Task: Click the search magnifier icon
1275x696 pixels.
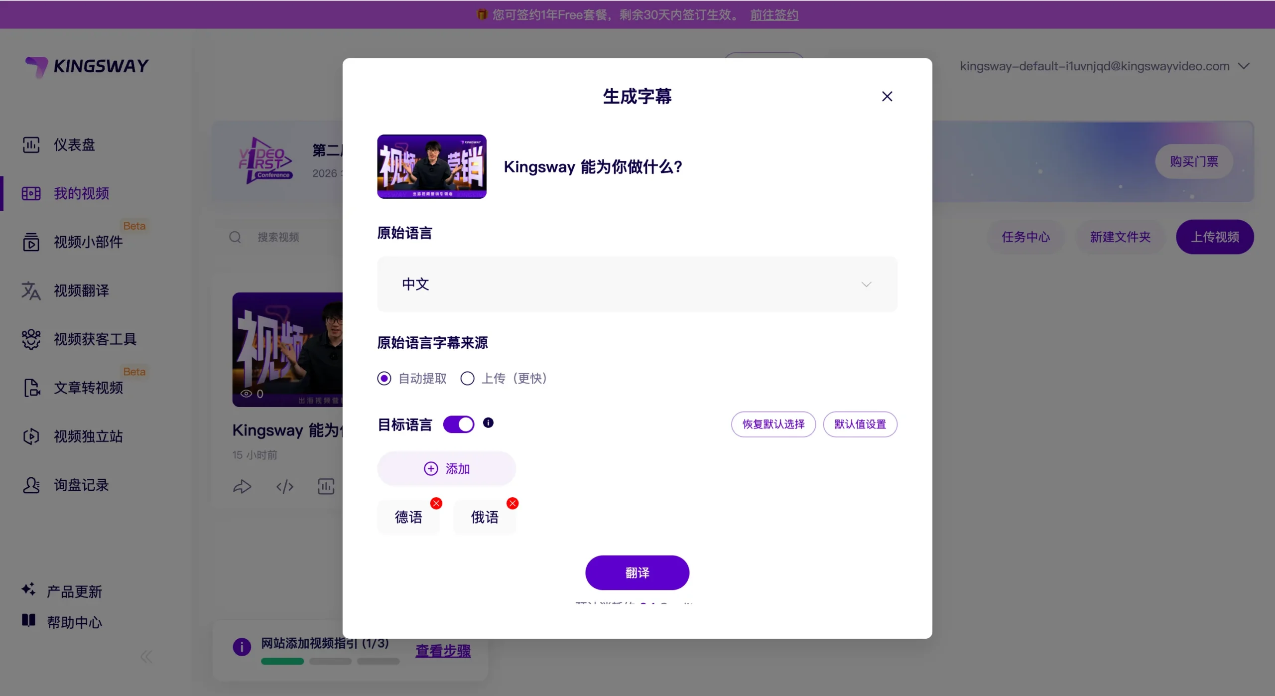Action: click(x=235, y=237)
